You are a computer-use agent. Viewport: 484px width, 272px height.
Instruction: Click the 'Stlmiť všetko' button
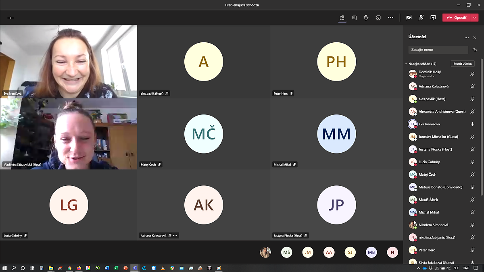[462, 64]
